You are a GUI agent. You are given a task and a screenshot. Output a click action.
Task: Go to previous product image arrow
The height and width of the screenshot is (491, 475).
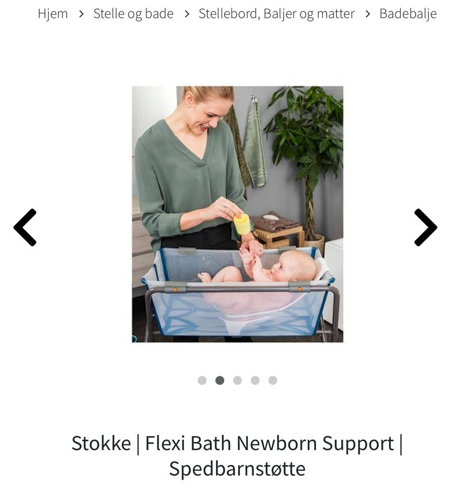[x=25, y=227]
